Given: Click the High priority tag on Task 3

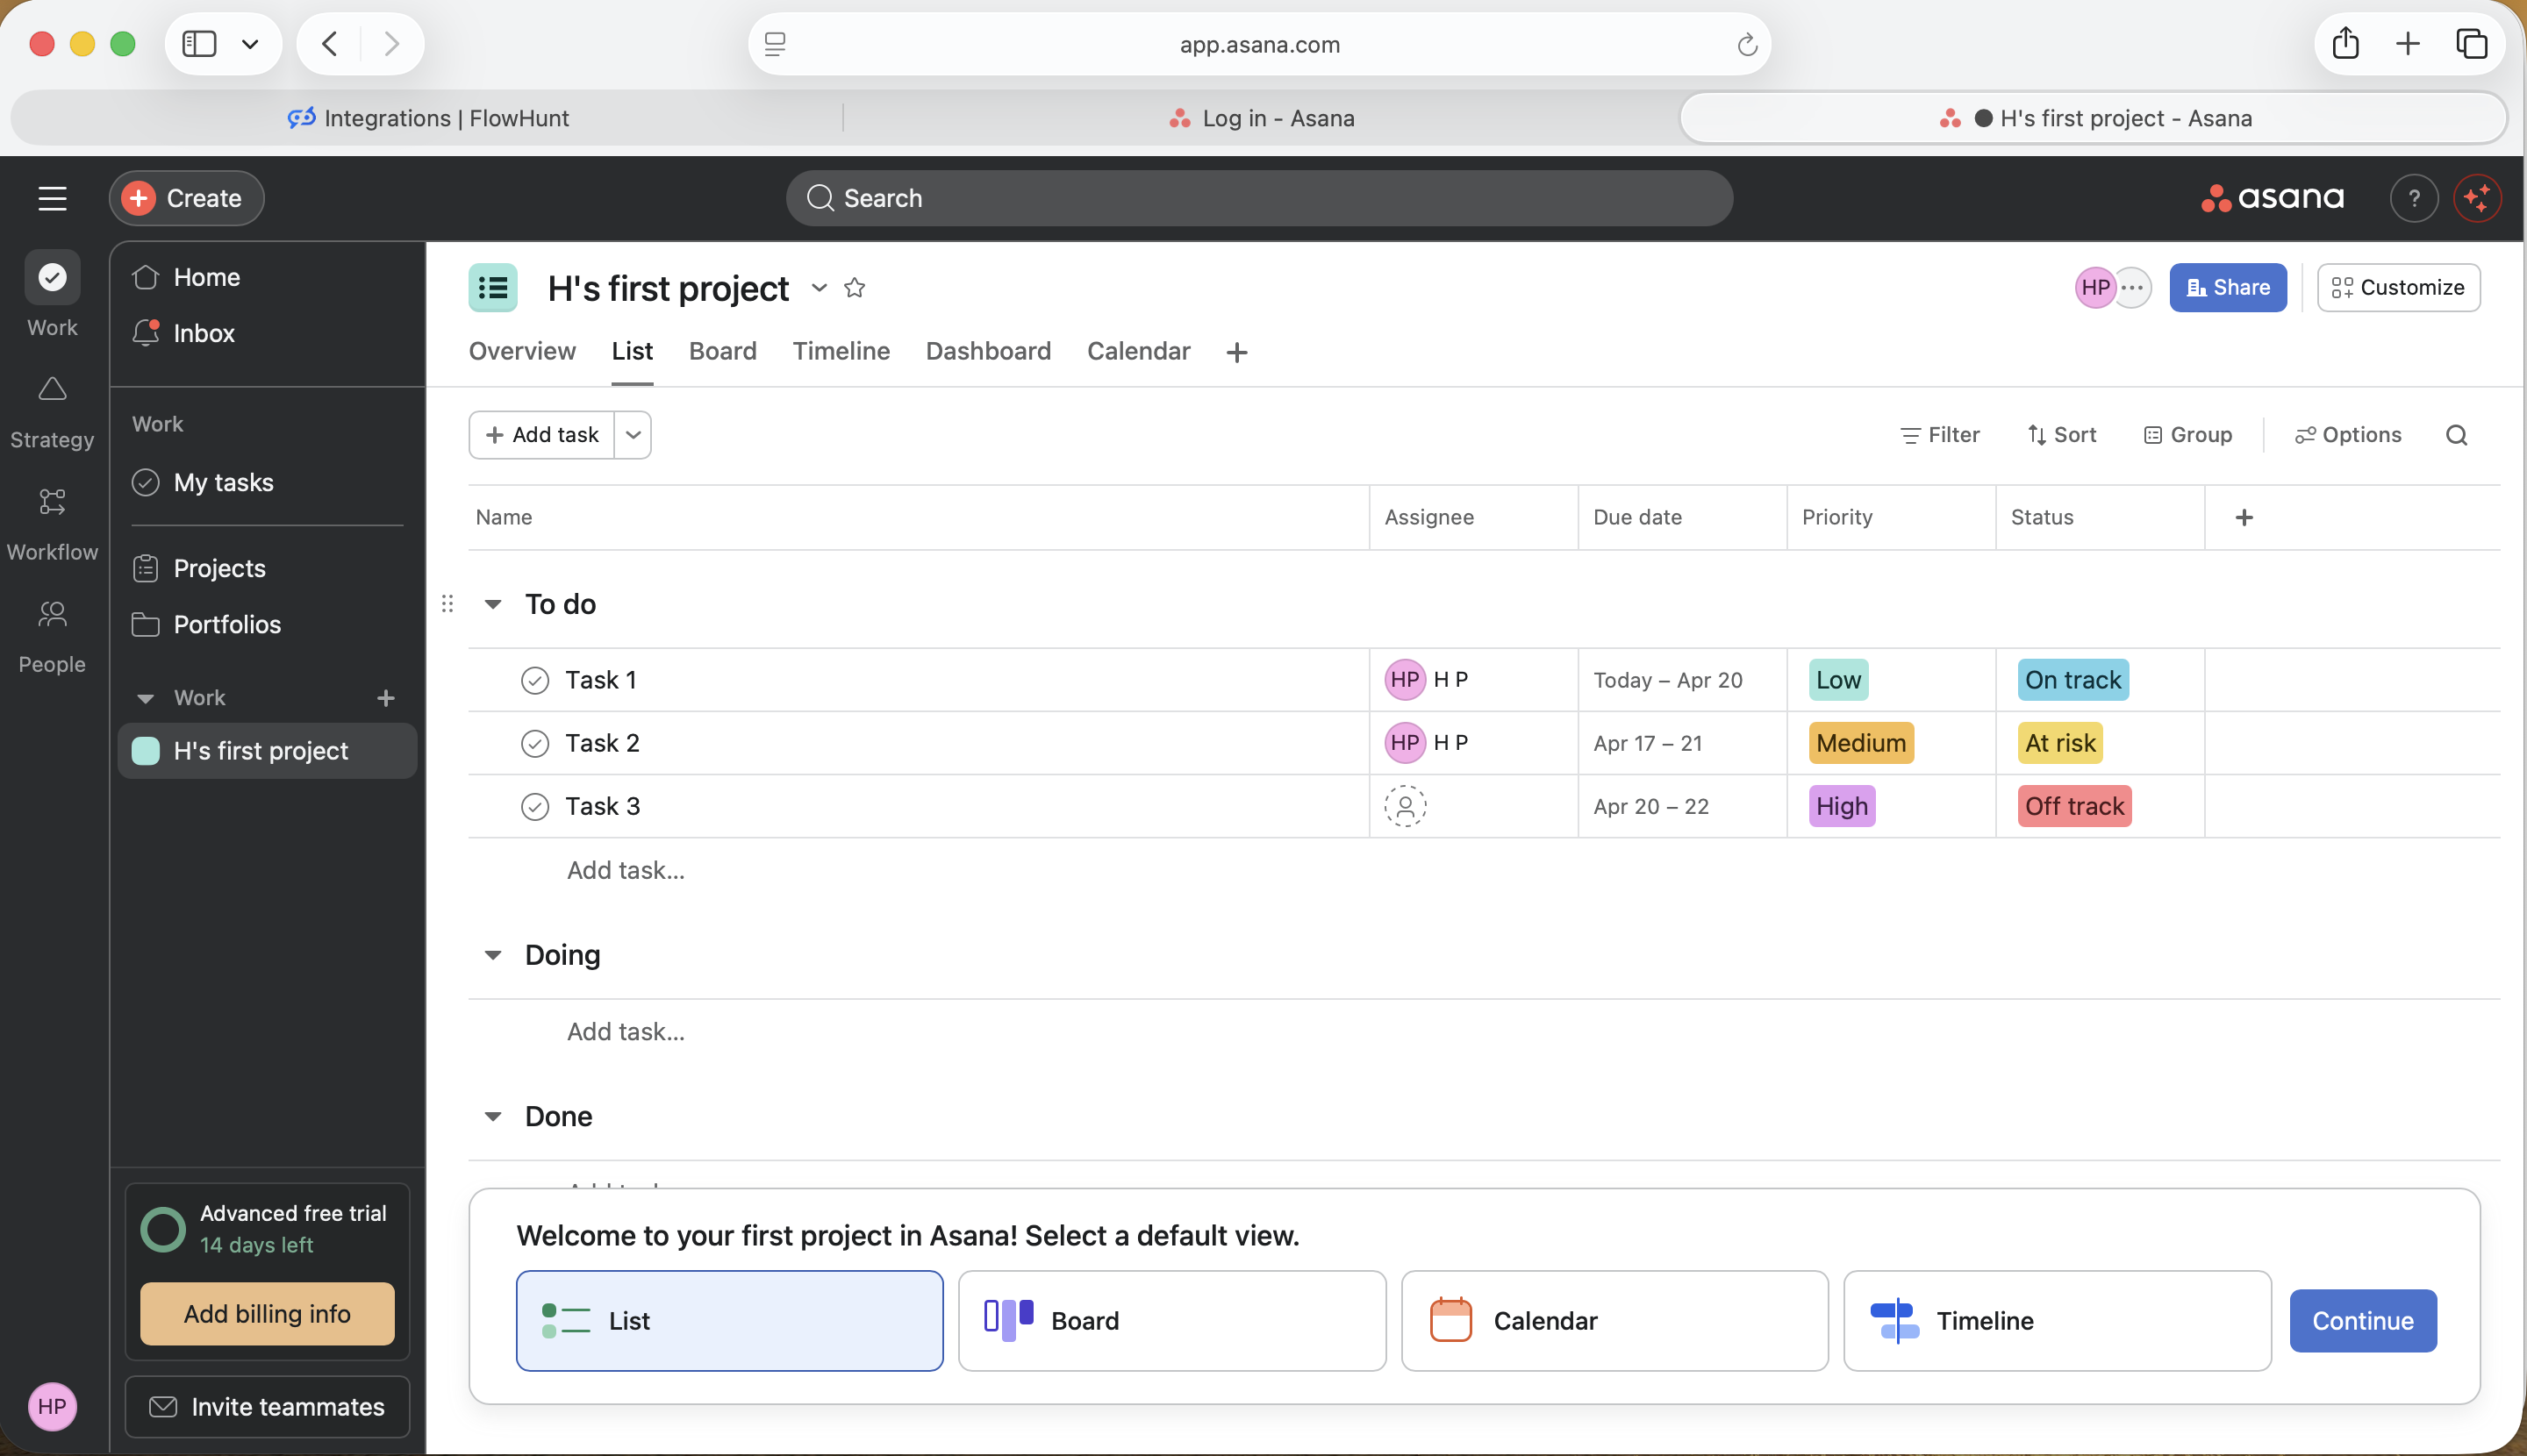Looking at the screenshot, I should pos(1841,806).
